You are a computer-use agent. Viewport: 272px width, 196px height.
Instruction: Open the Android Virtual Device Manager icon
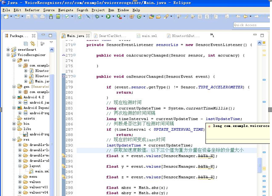click(58, 17)
